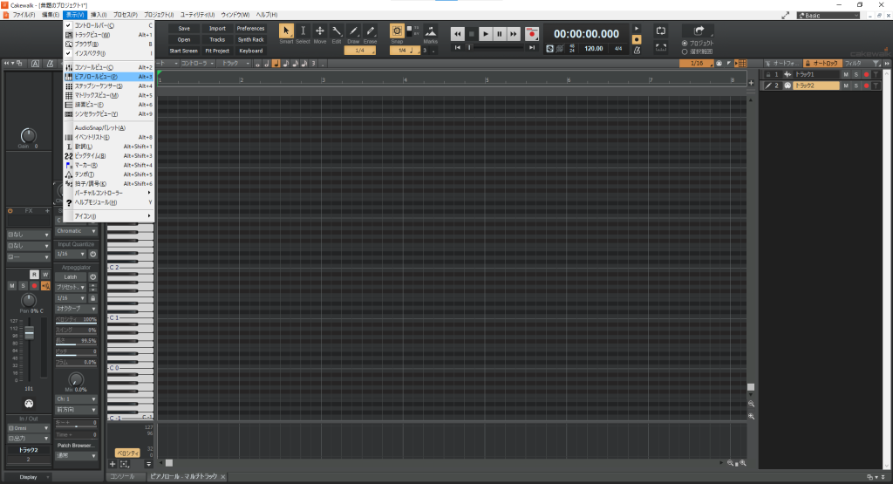The width and height of the screenshot is (893, 484).
Task: Click the 120.00 tempo field
Action: pyautogui.click(x=593, y=49)
